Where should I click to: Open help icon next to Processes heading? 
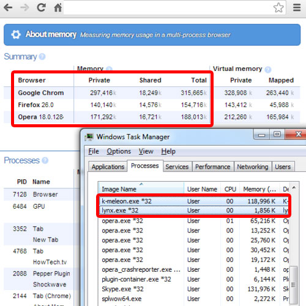45,160
